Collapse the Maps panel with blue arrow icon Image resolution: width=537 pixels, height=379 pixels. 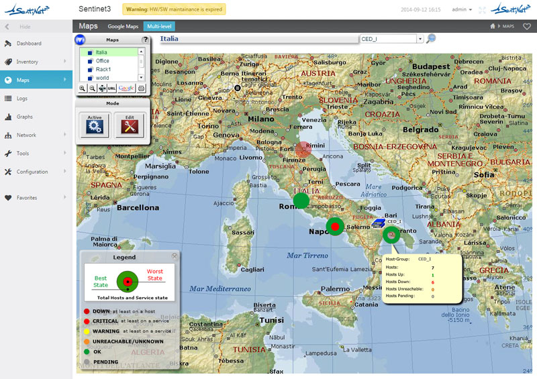click(80, 40)
